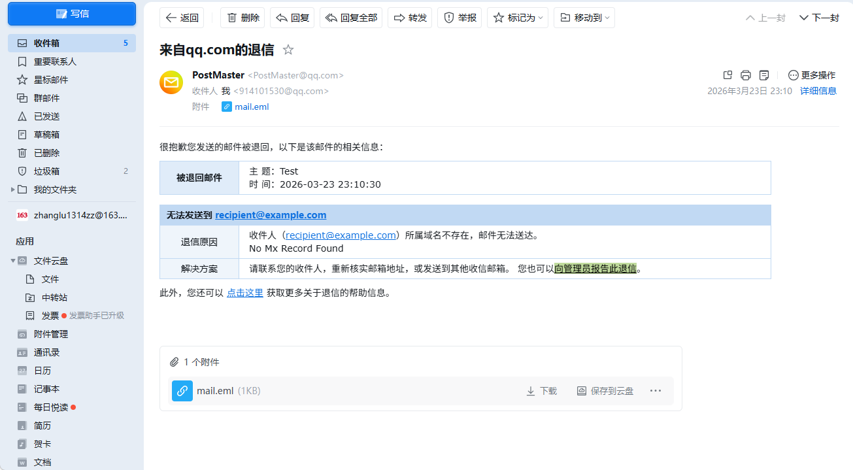Open 详细信息 details link
This screenshot has height=470, width=853.
[818, 91]
